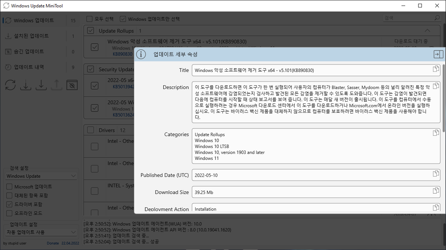The height and width of the screenshot is (250, 446).
Task: Click the install updates icon with solid arrow
Action: [x=41, y=85]
